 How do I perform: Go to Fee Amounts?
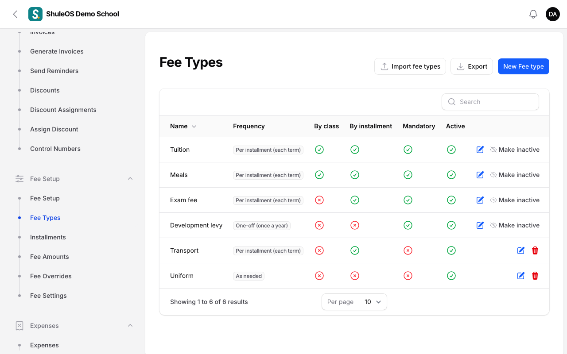[x=50, y=257]
